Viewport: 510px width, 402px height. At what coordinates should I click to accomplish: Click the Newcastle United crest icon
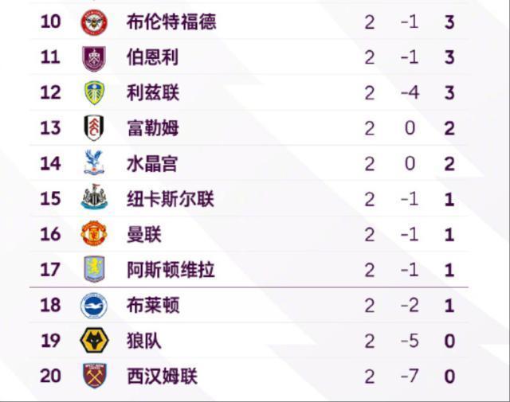[94, 199]
